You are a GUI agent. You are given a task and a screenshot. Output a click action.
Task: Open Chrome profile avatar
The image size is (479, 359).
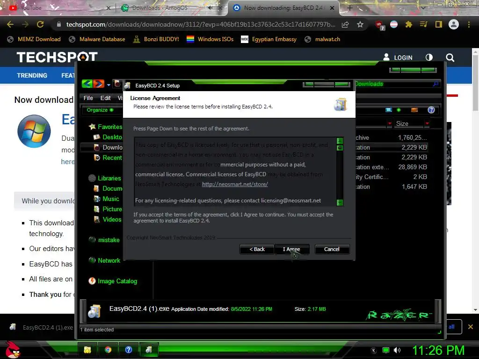click(x=454, y=24)
